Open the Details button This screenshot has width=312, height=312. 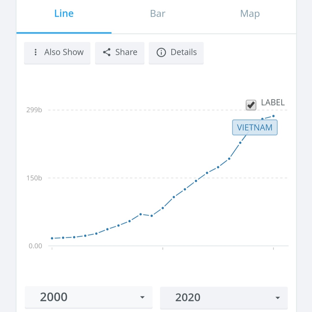[x=176, y=53]
